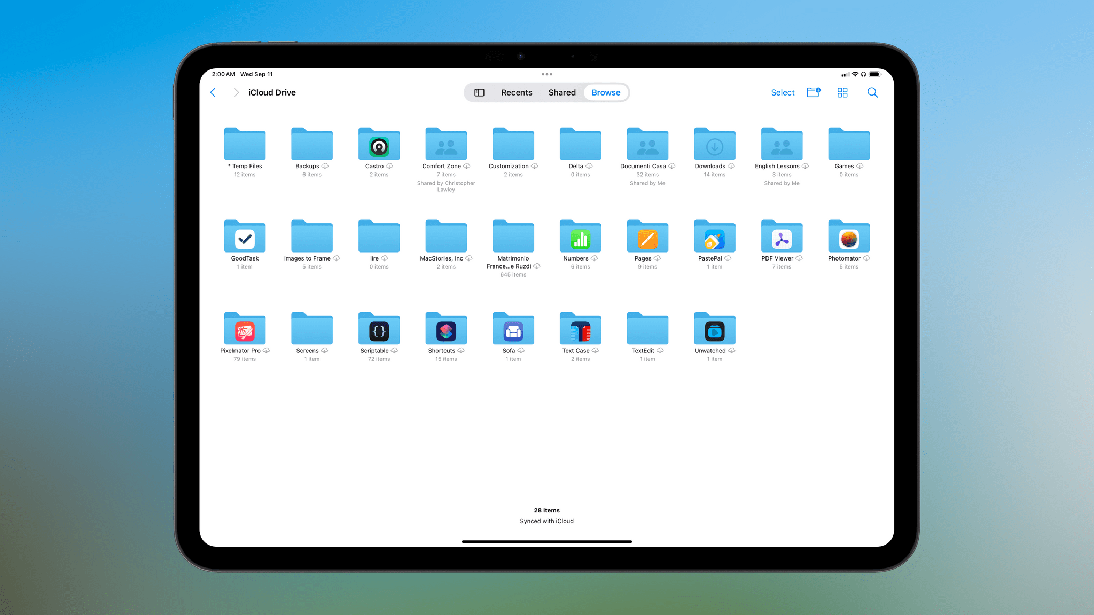1094x615 pixels.
Task: Open the Downloads folder
Action: pyautogui.click(x=714, y=145)
